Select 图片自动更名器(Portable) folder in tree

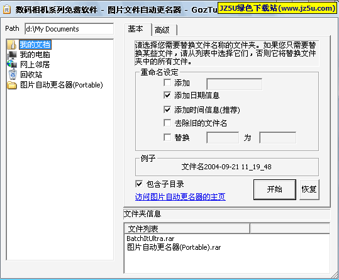pyautogui.click(x=62, y=85)
